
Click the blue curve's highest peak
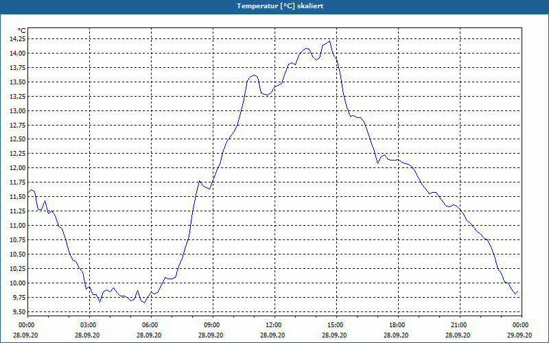pos(329,41)
